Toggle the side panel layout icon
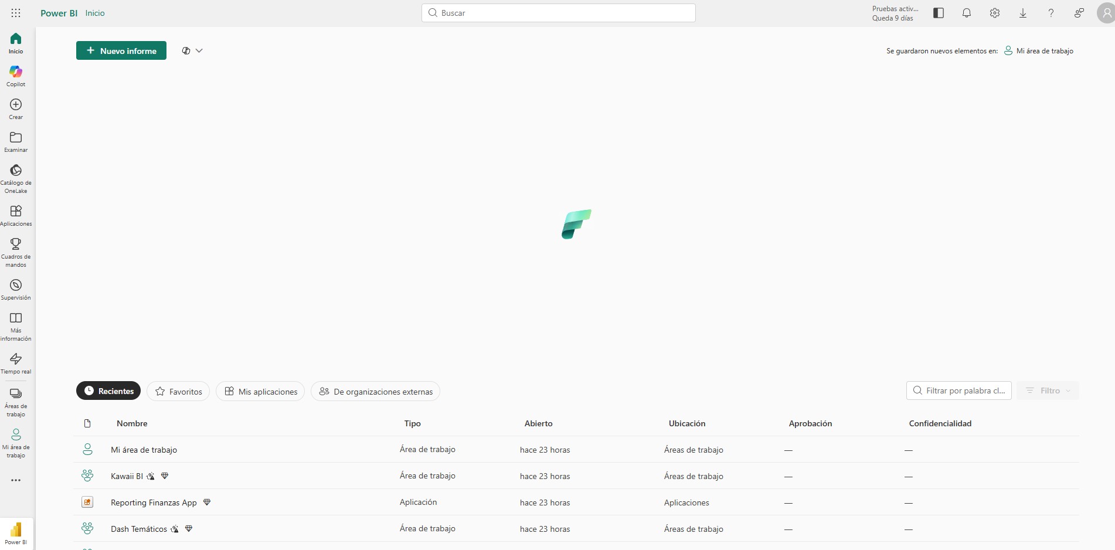 click(x=939, y=13)
